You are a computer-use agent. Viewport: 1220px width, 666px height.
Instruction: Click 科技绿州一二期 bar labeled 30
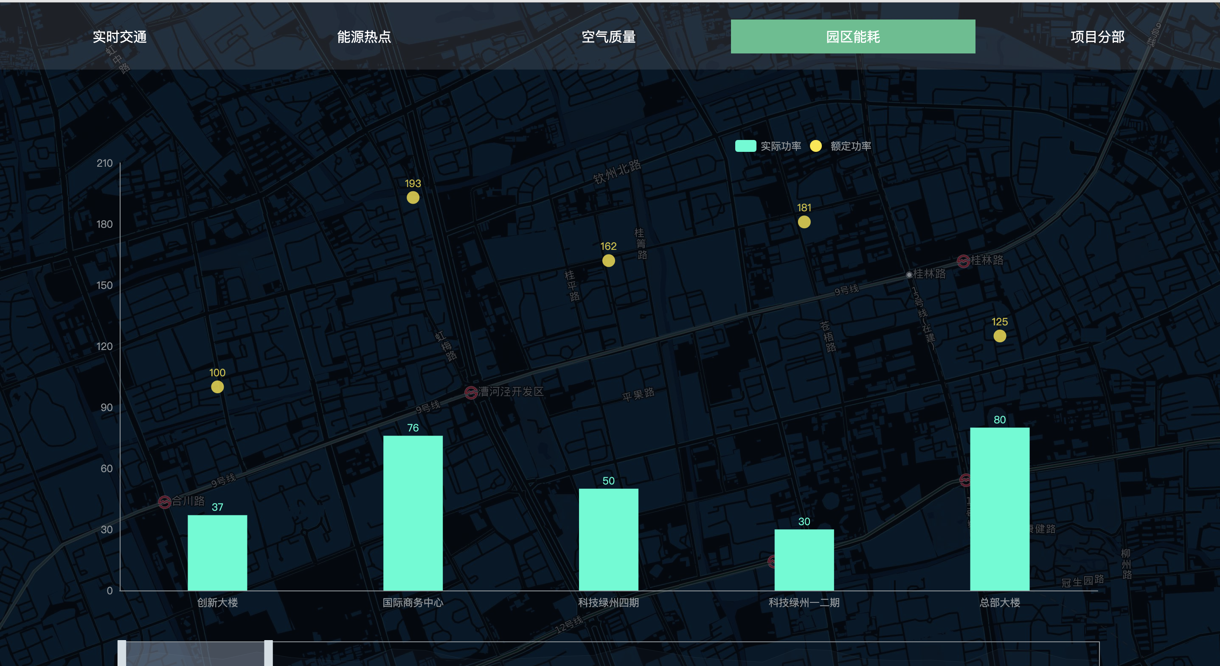(804, 560)
